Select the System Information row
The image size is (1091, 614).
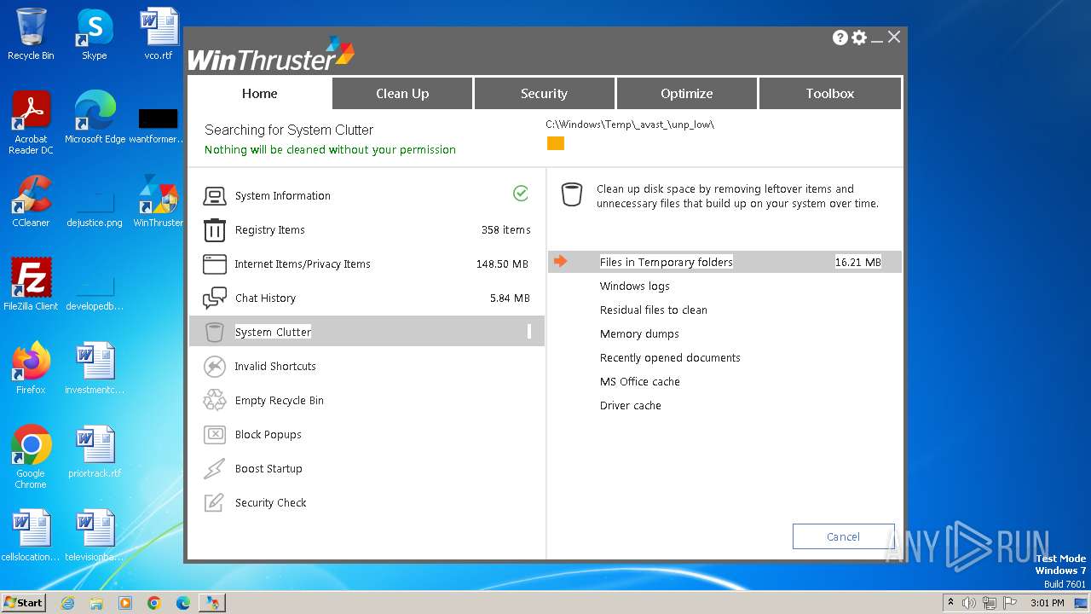tap(367, 196)
